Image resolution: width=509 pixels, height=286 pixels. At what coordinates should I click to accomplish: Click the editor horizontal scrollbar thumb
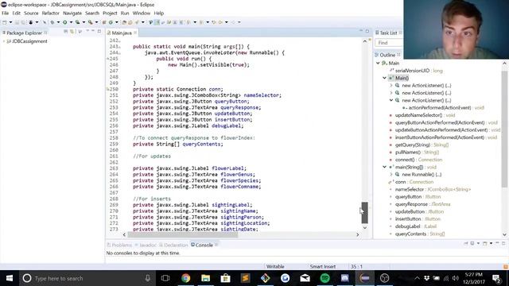coord(182,234)
